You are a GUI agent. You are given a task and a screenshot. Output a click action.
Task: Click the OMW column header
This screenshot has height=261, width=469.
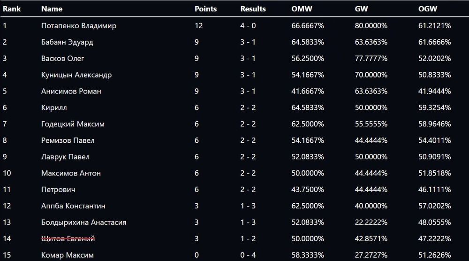(302, 9)
